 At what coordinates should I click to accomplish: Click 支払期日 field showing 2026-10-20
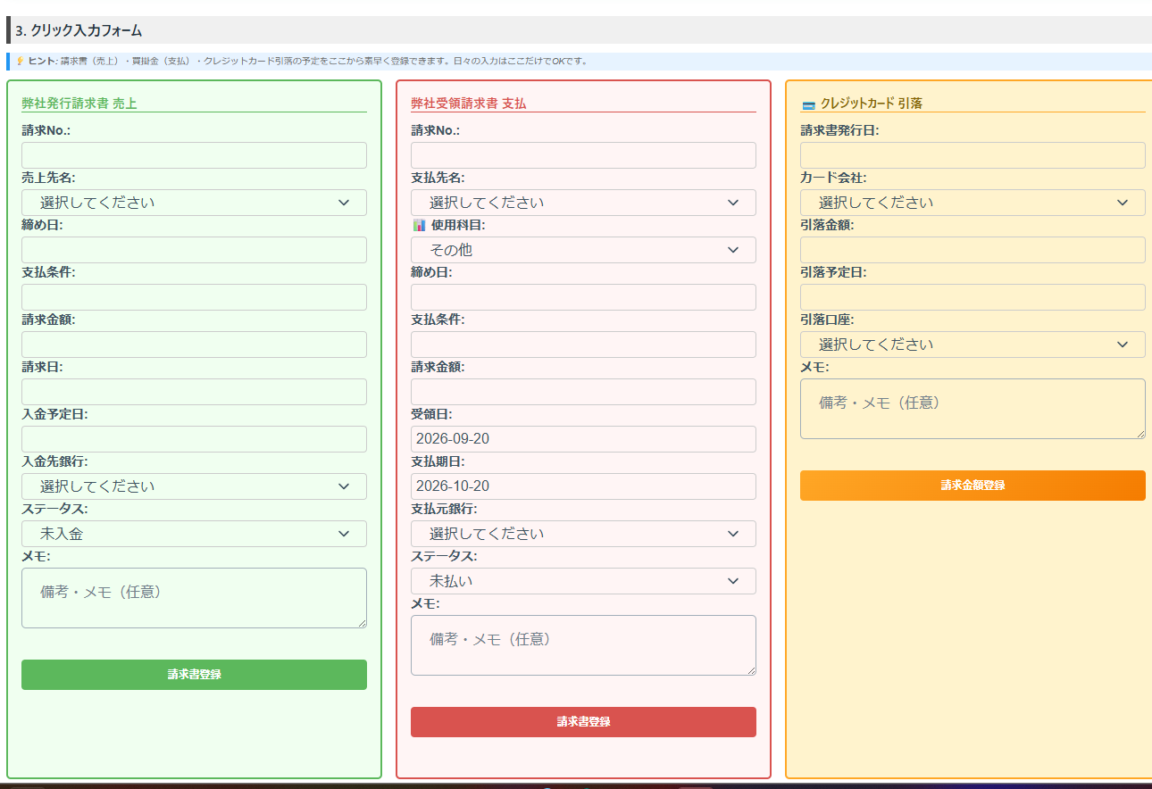coord(583,486)
